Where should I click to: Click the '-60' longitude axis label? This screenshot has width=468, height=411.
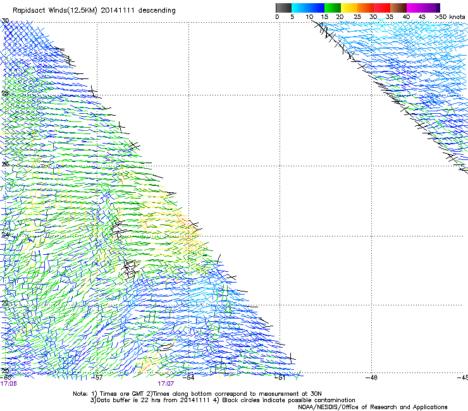point(5,377)
